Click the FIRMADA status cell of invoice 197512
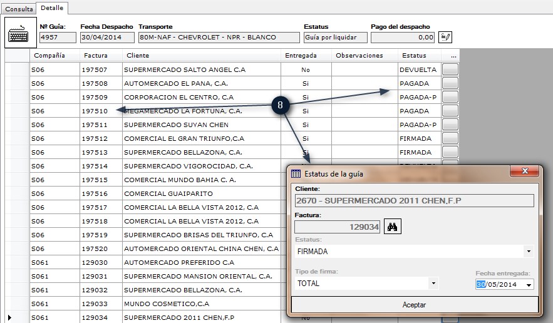This screenshot has height=323, width=553. [420, 138]
